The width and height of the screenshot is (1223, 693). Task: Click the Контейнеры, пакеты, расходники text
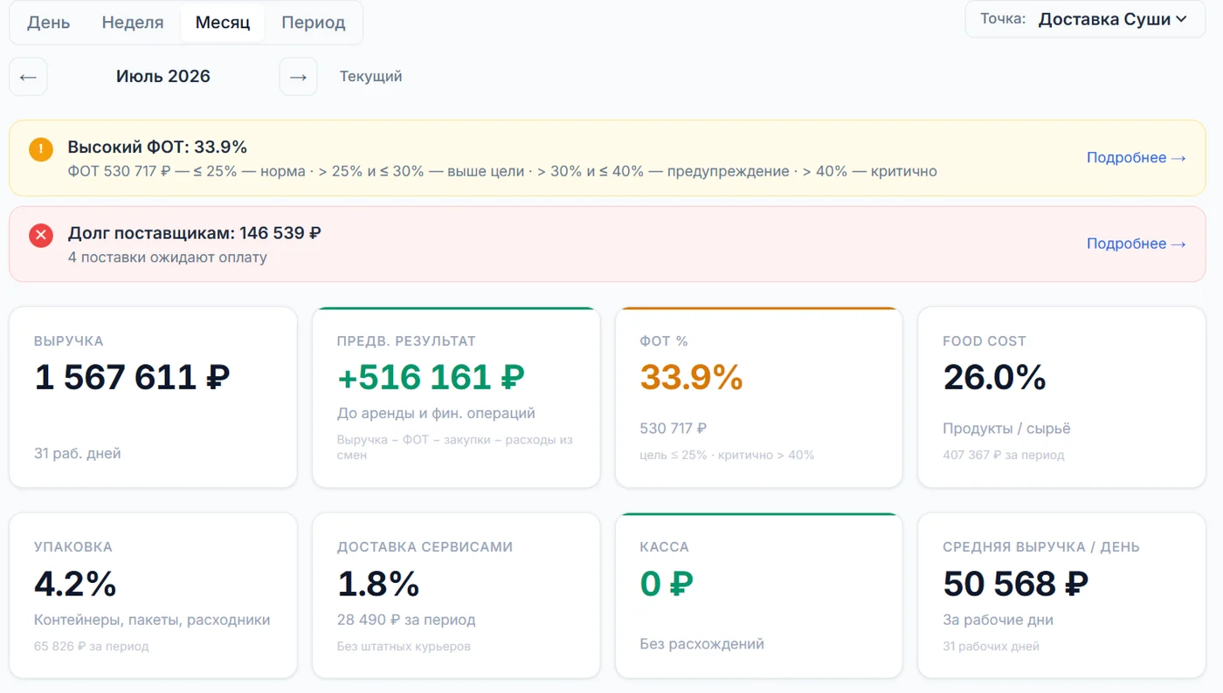click(152, 621)
